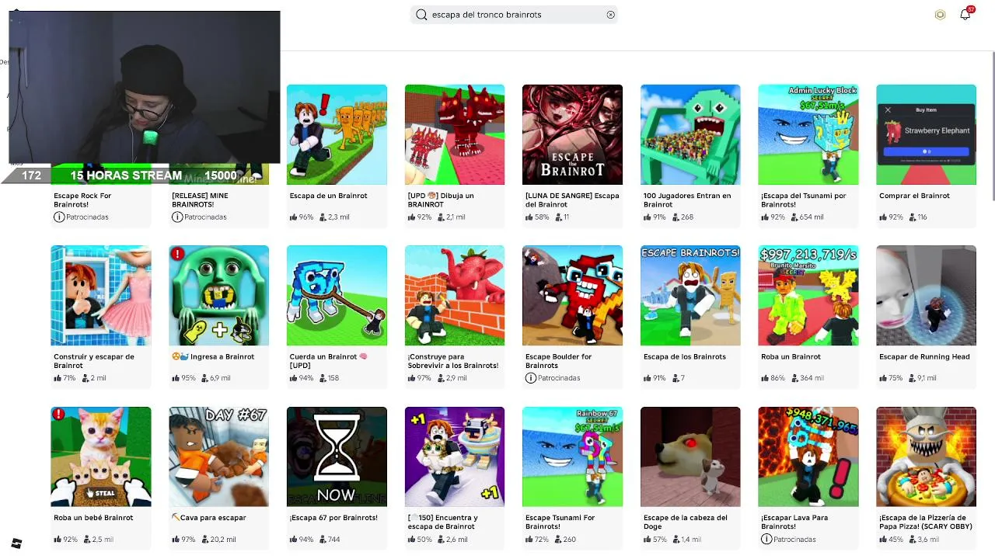Viewport: 995px width, 559px height.
Task: Click '100 Jugadores Entran en Brainrot' title
Action: tap(687, 200)
